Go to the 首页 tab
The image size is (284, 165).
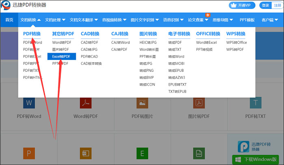9,20
